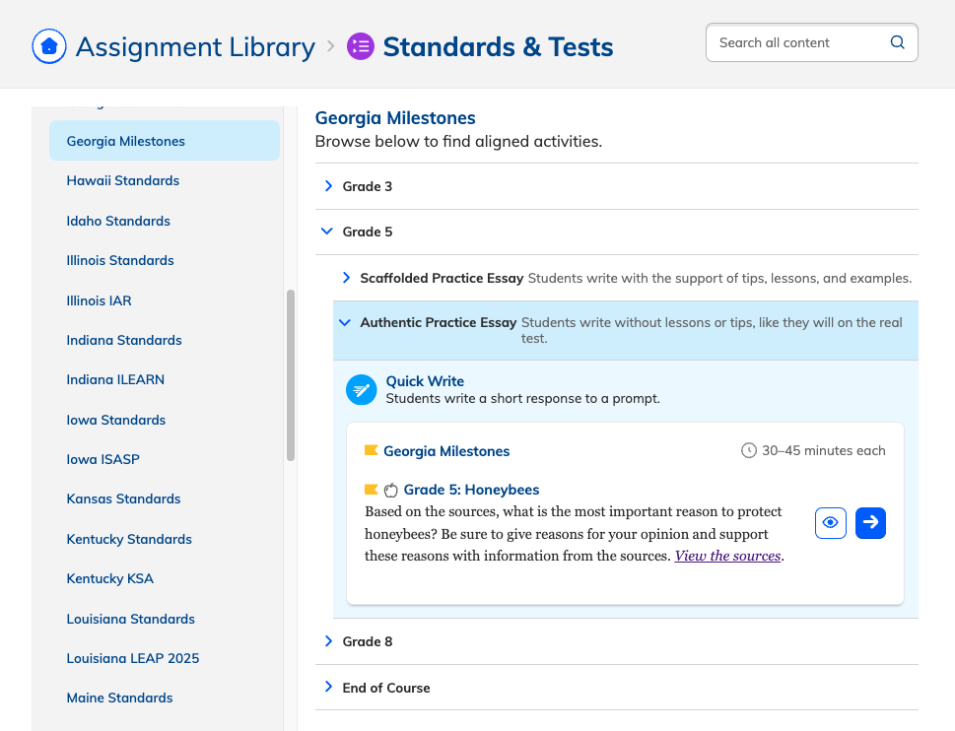Click Georgia Milestones title inside the card
The height and width of the screenshot is (731, 955).
click(x=445, y=451)
